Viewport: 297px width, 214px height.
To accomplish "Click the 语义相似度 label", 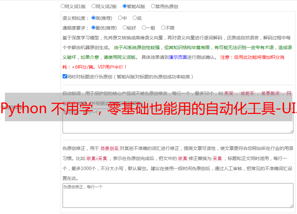I will [x=76, y=18].
